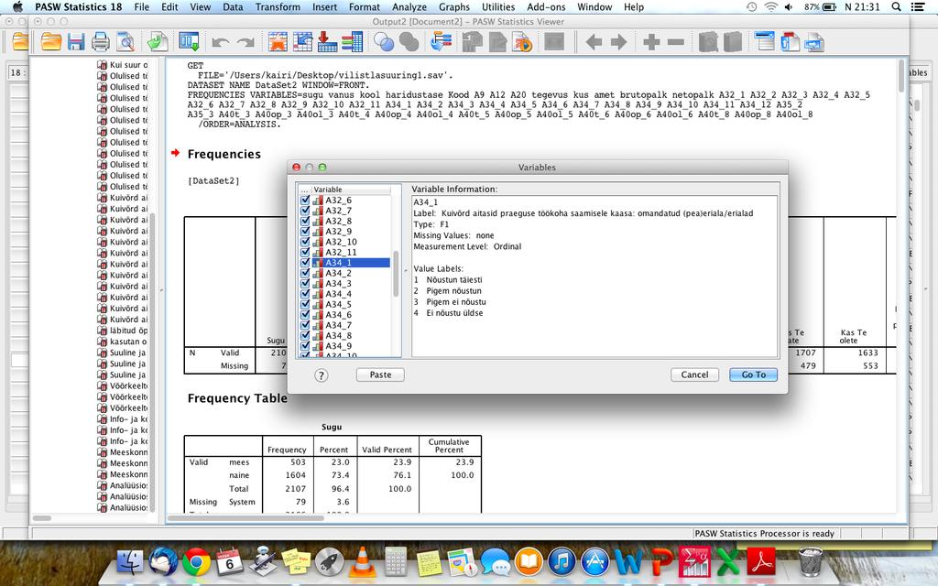The width and height of the screenshot is (938, 586).
Task: Click the Recall recent dialogs icon
Action: pos(189,42)
